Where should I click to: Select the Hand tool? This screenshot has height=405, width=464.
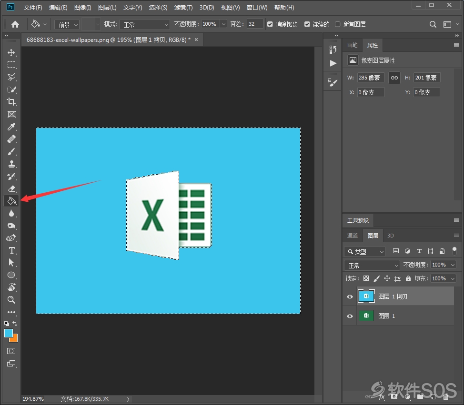(11, 287)
